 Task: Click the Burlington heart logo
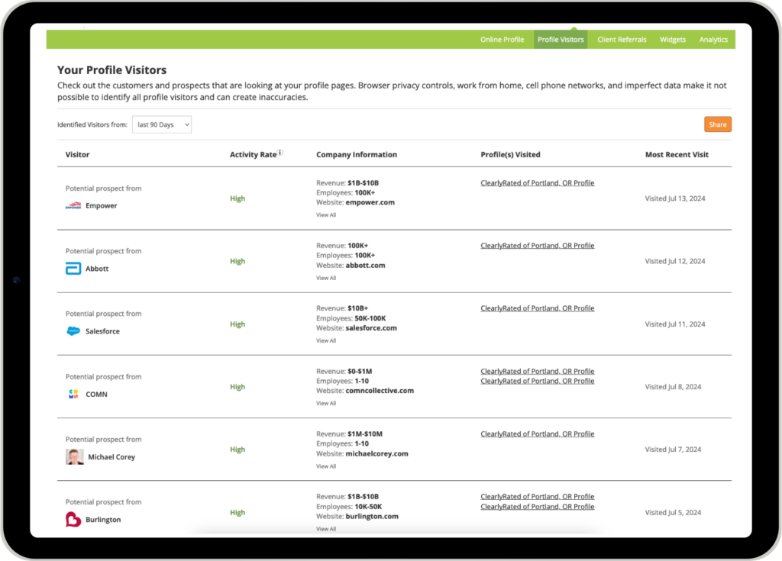(x=73, y=520)
